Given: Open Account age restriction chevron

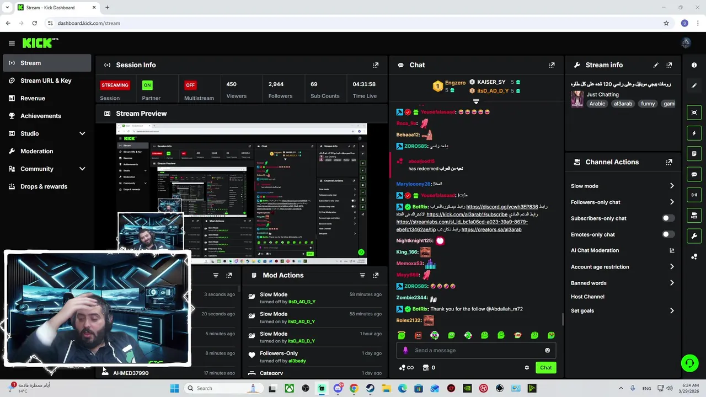Looking at the screenshot, I should point(672,267).
